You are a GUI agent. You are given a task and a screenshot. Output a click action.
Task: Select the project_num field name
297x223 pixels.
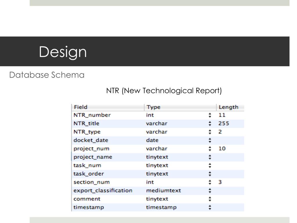pos(91,149)
